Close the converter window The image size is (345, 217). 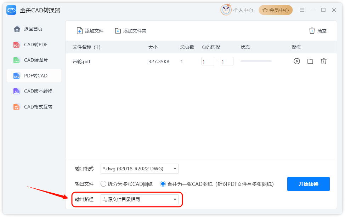coord(334,10)
